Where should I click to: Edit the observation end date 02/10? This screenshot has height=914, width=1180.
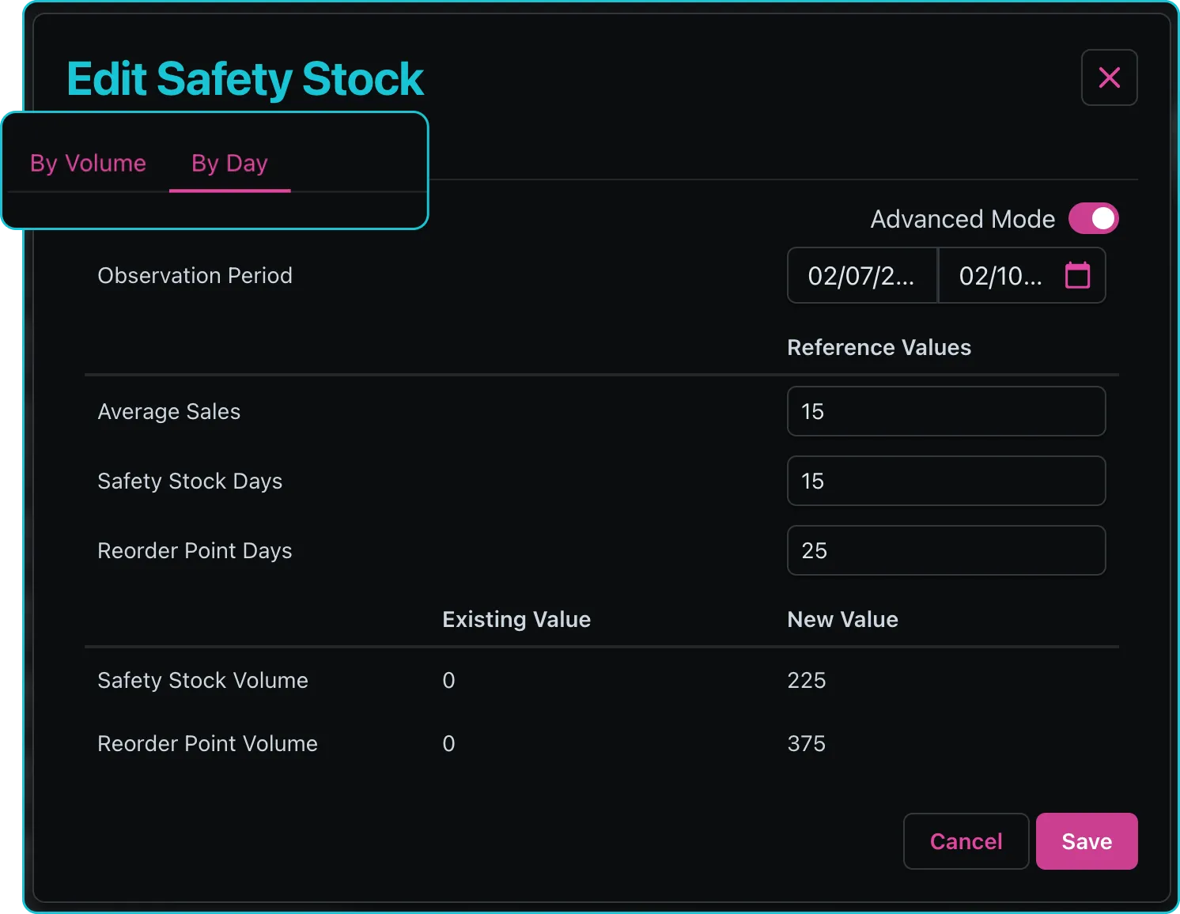coord(1001,276)
